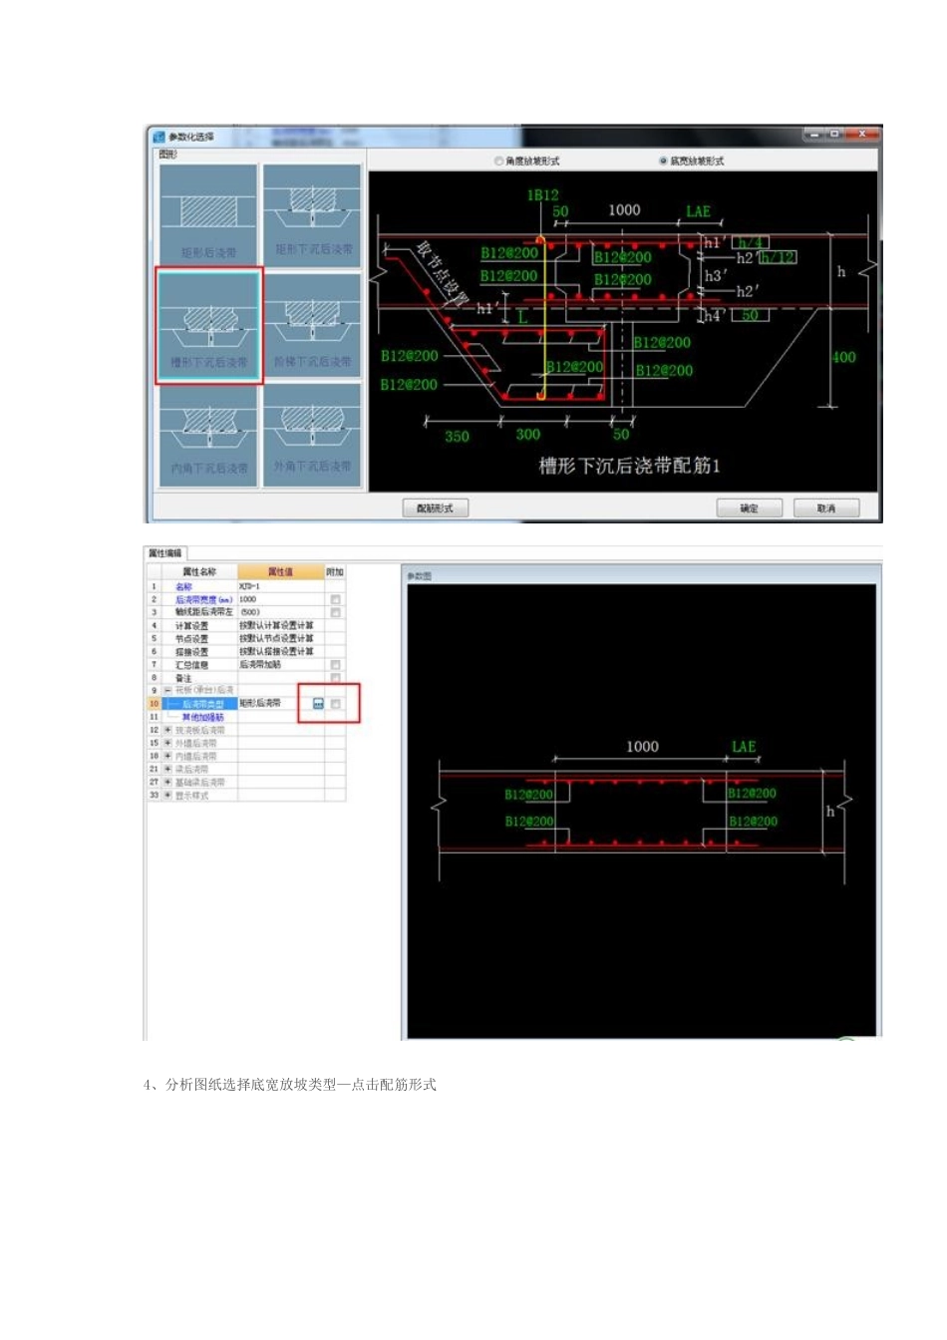Tick the 附加 checkbox for 后浇带类型 row
Image resolution: width=947 pixels, height=1340 pixels.
[336, 704]
